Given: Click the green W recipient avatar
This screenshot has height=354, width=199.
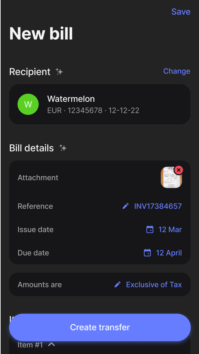Looking at the screenshot, I should click(28, 104).
